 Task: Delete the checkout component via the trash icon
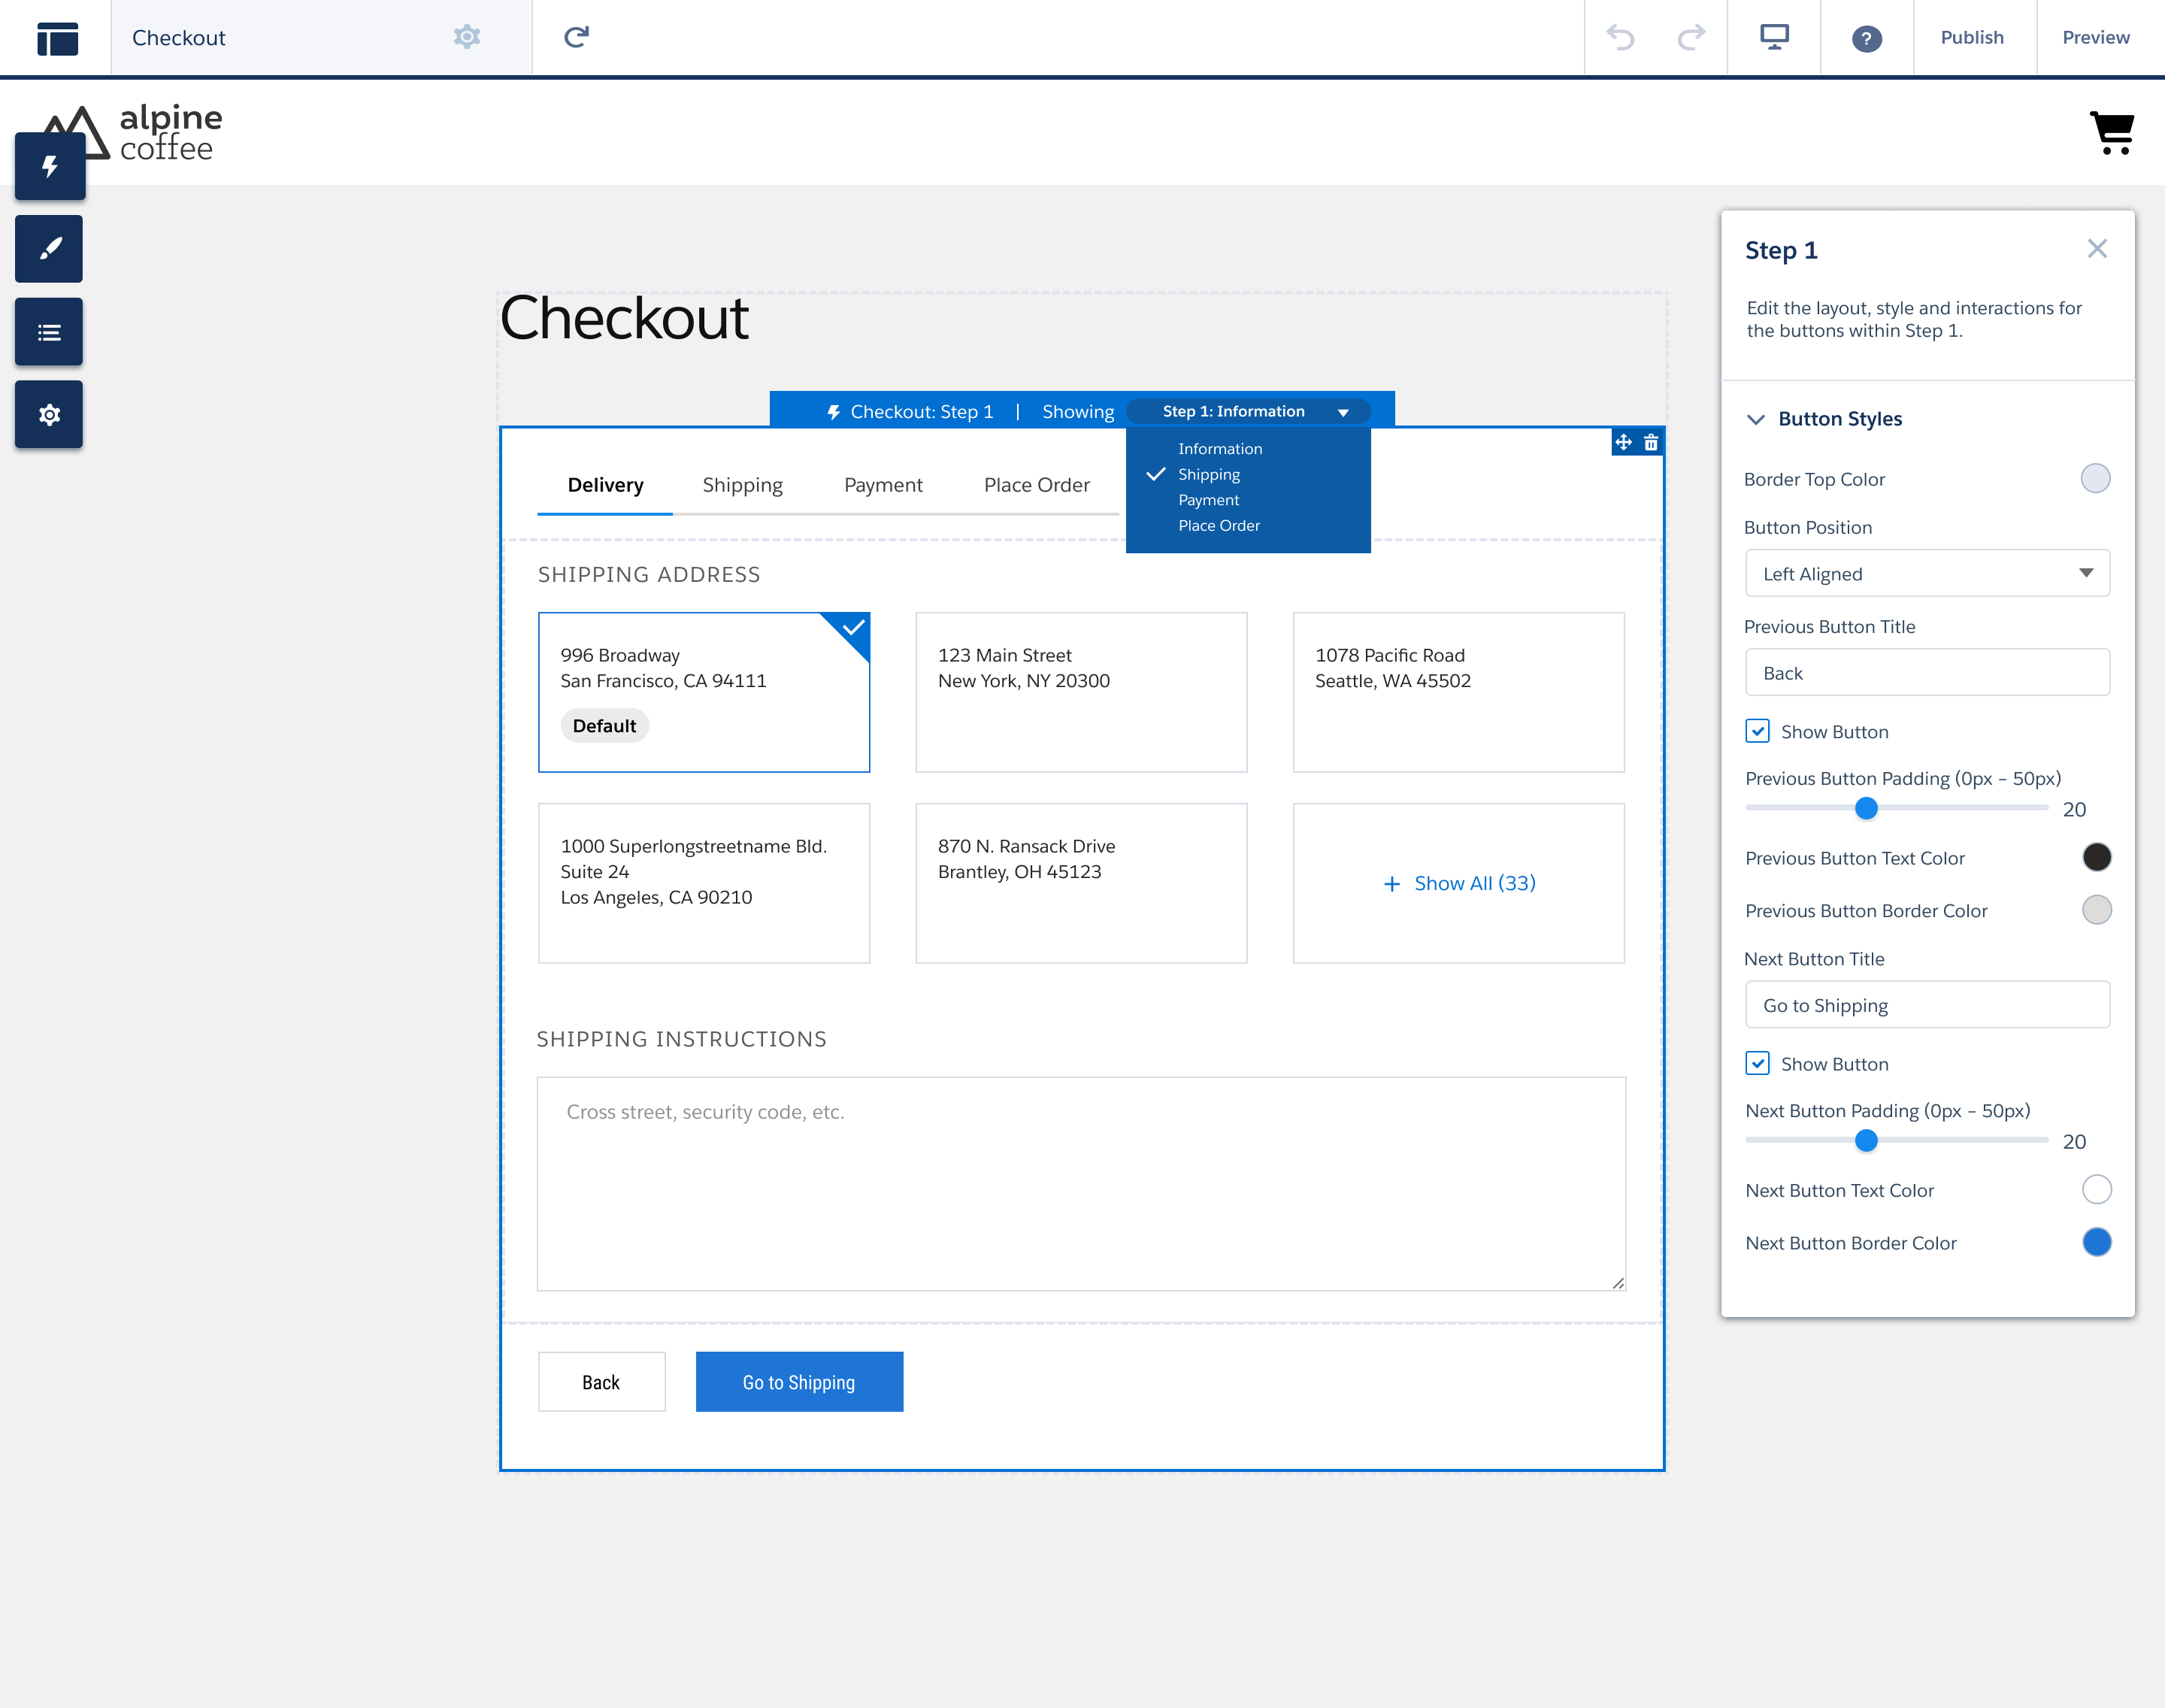[x=1650, y=441]
